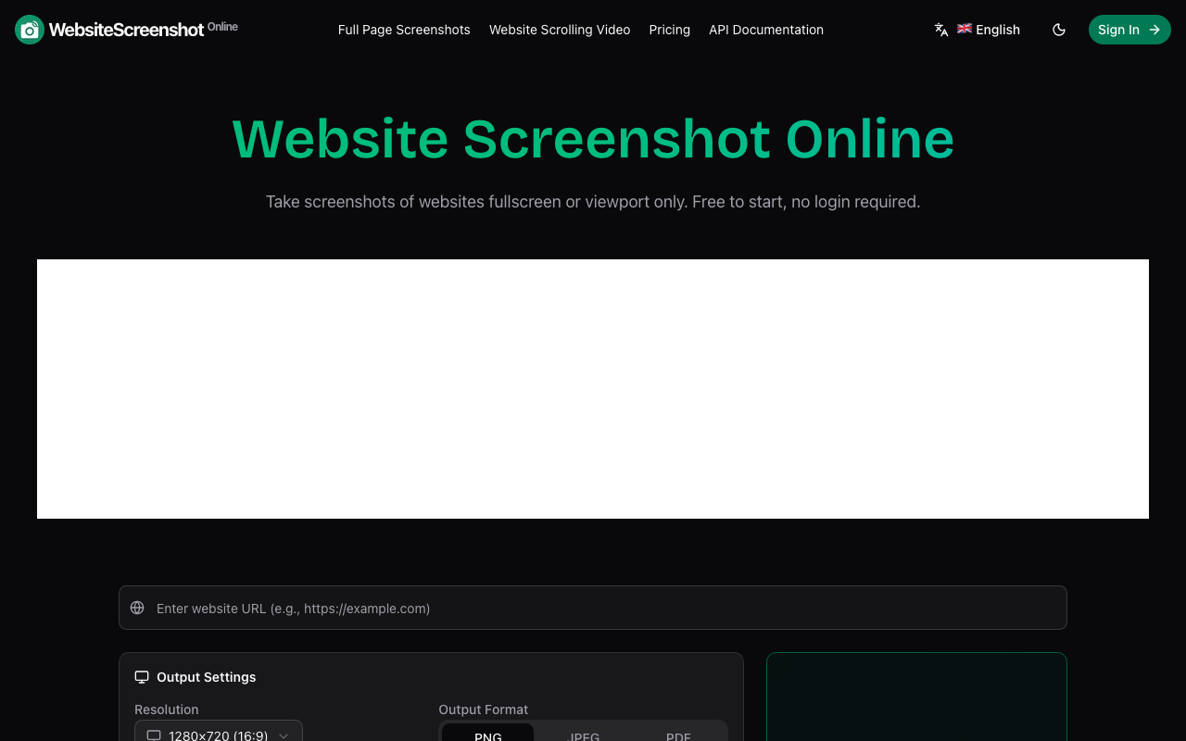Open the 1280×720 resolution dropdown
This screenshot has width=1186, height=741.
point(219,731)
